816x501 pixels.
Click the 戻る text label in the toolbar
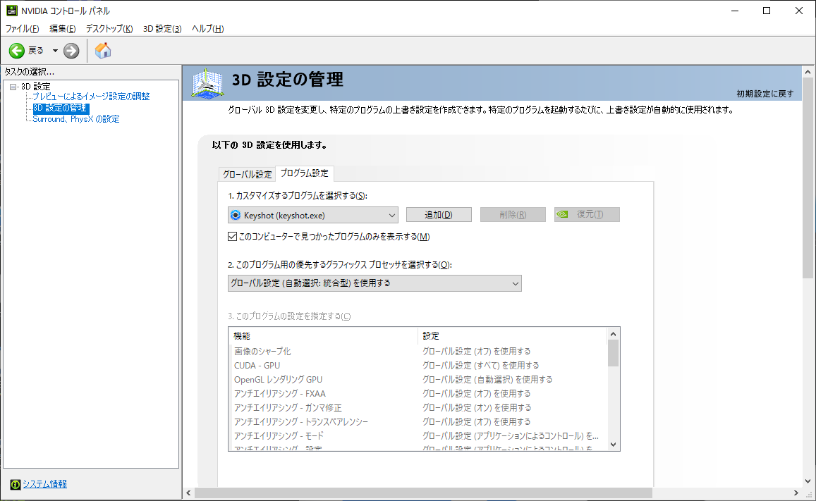pyautogui.click(x=36, y=51)
